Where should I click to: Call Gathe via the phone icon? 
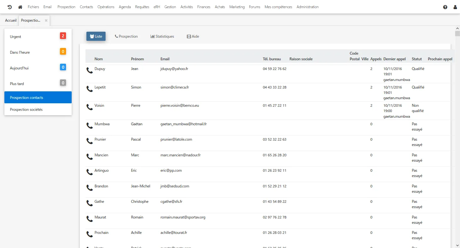point(90,203)
